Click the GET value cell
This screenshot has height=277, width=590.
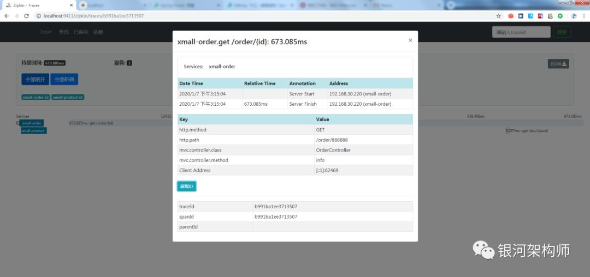[x=363, y=129]
